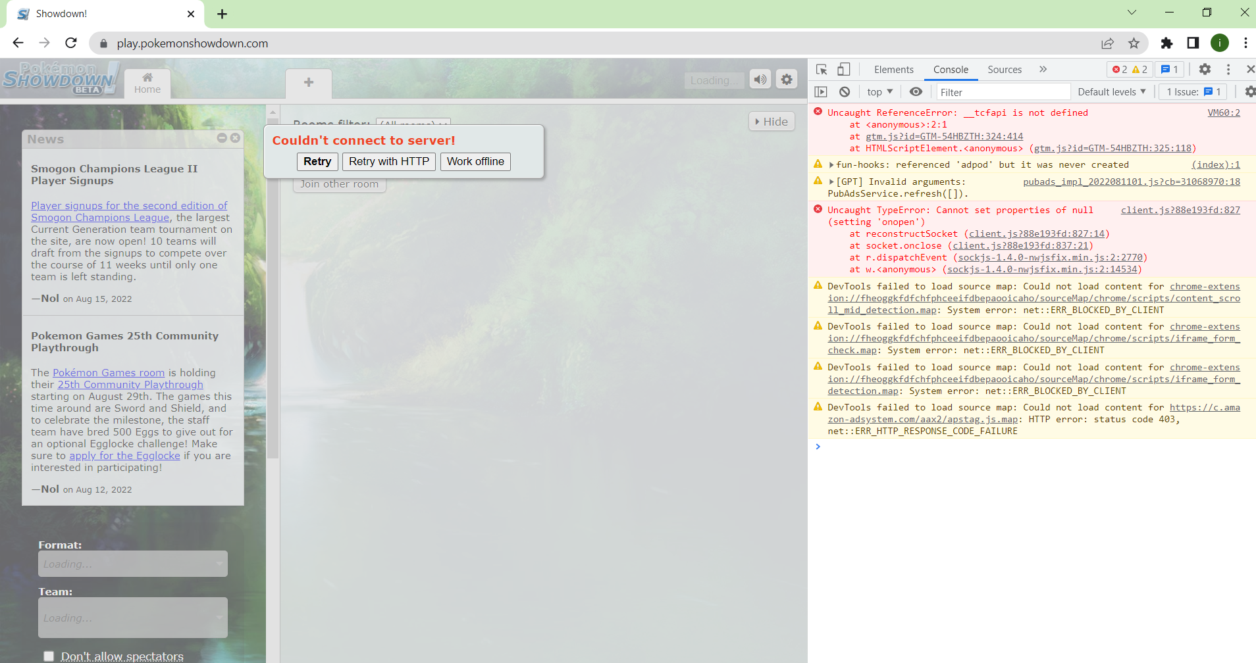Go forward in browser history

[x=44, y=43]
